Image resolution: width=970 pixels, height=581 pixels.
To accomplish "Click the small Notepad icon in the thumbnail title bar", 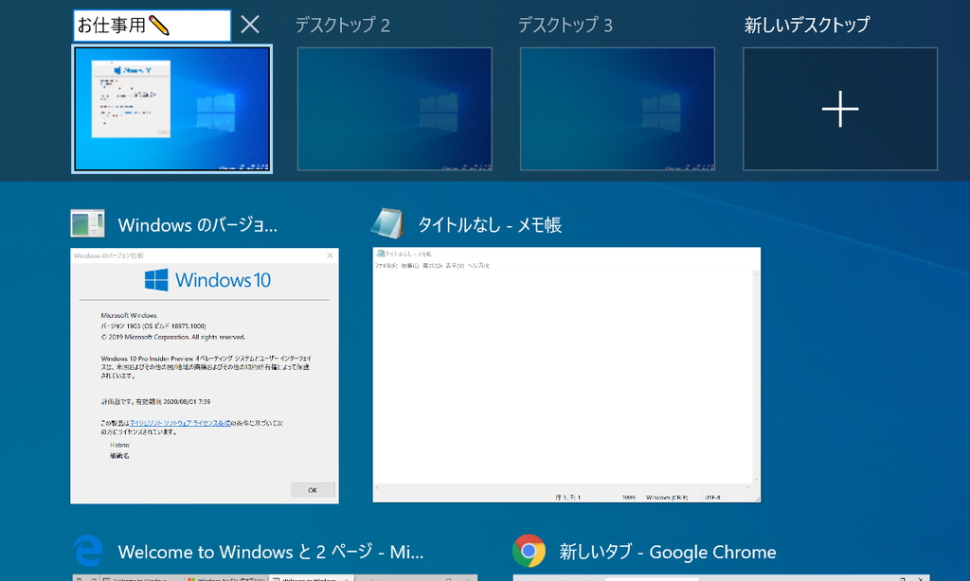I will pos(378,254).
